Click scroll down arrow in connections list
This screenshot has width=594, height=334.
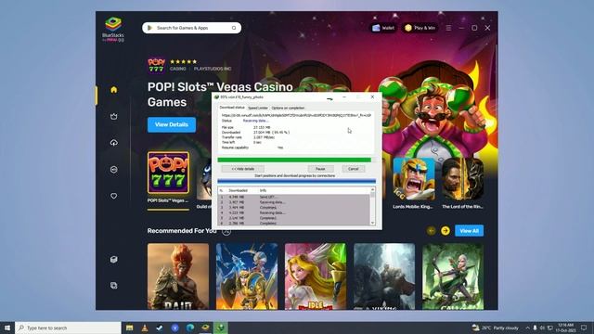372,223
